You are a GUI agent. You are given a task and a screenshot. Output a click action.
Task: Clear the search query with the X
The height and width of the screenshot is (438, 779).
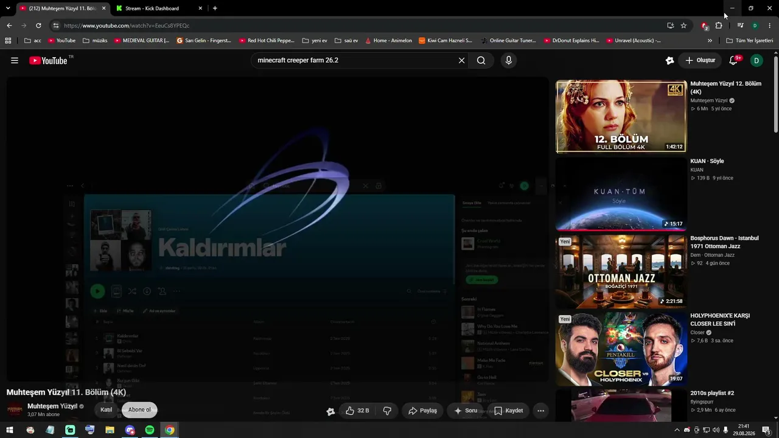[461, 60]
